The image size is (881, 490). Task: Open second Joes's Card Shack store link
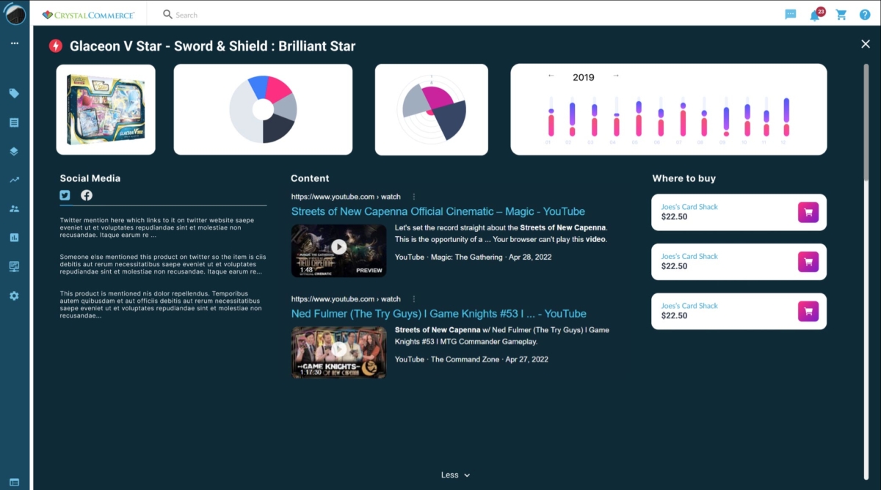coord(689,257)
